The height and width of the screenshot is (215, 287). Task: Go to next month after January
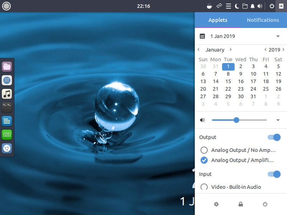point(231,49)
